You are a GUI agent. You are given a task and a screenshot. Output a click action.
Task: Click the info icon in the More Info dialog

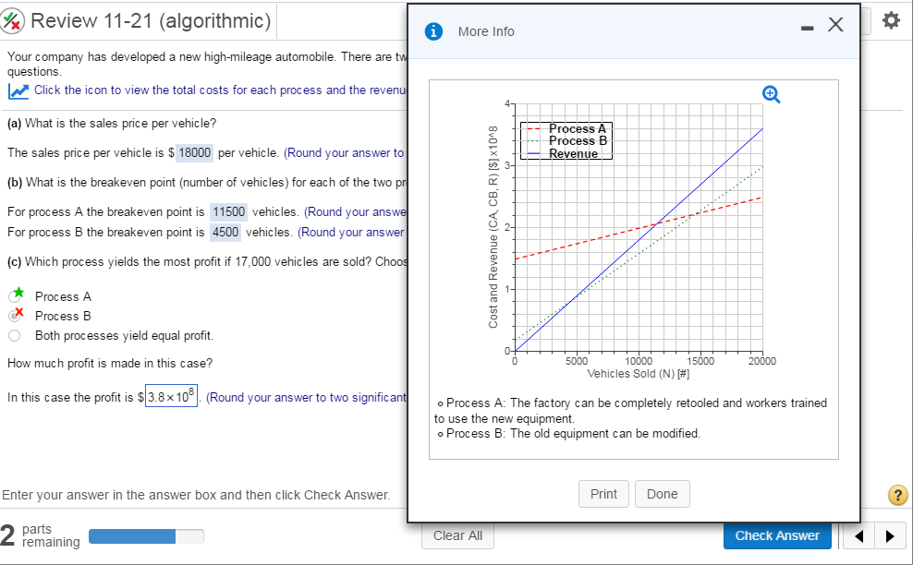[x=435, y=30]
